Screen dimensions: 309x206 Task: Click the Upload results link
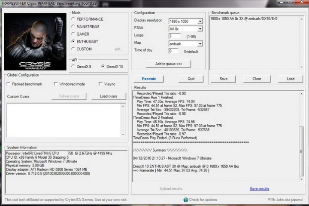(x=171, y=189)
